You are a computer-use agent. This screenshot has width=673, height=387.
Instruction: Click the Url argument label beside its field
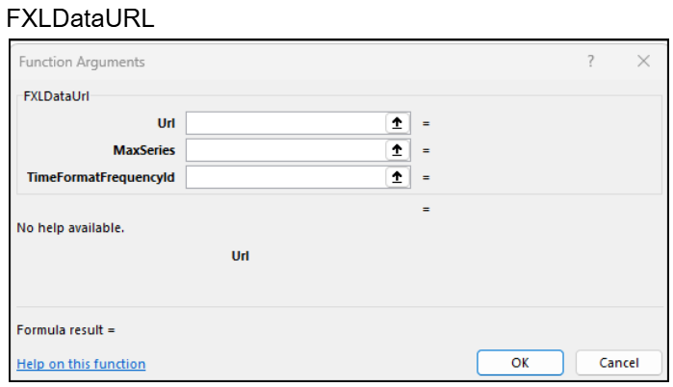[165, 123]
